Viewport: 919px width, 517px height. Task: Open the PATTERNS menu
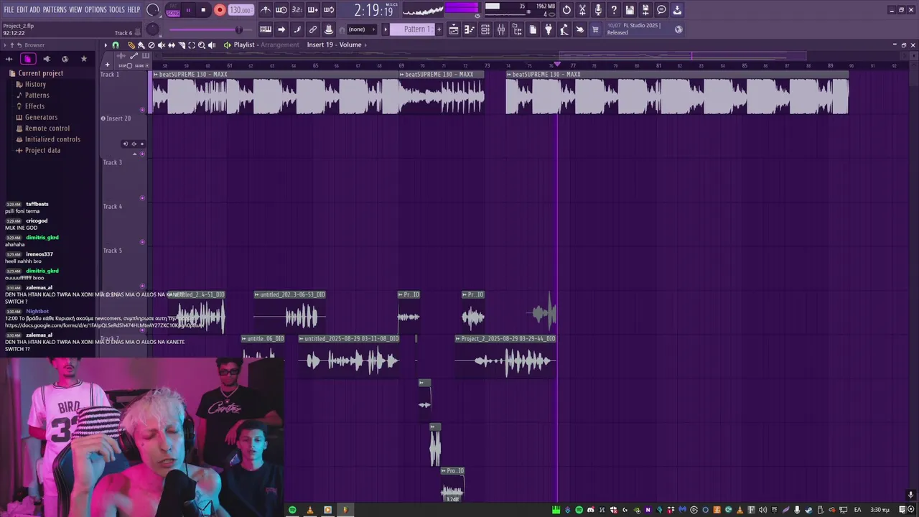coord(55,10)
